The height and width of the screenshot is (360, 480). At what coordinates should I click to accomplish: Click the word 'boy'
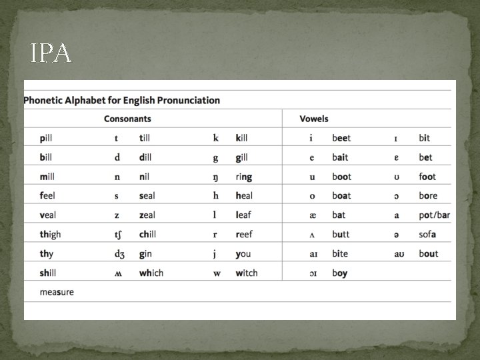339,273
